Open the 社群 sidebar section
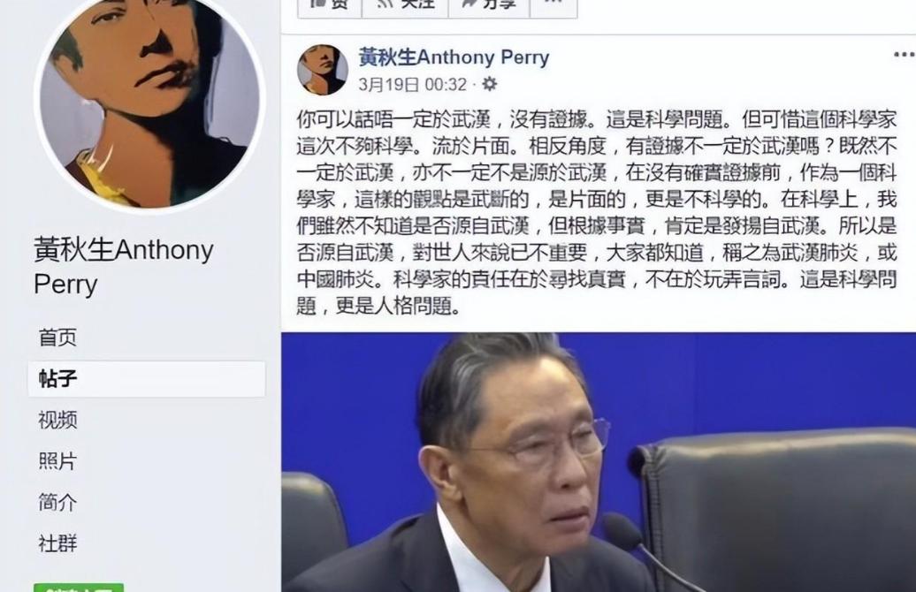This screenshot has width=916, height=592. (x=57, y=543)
